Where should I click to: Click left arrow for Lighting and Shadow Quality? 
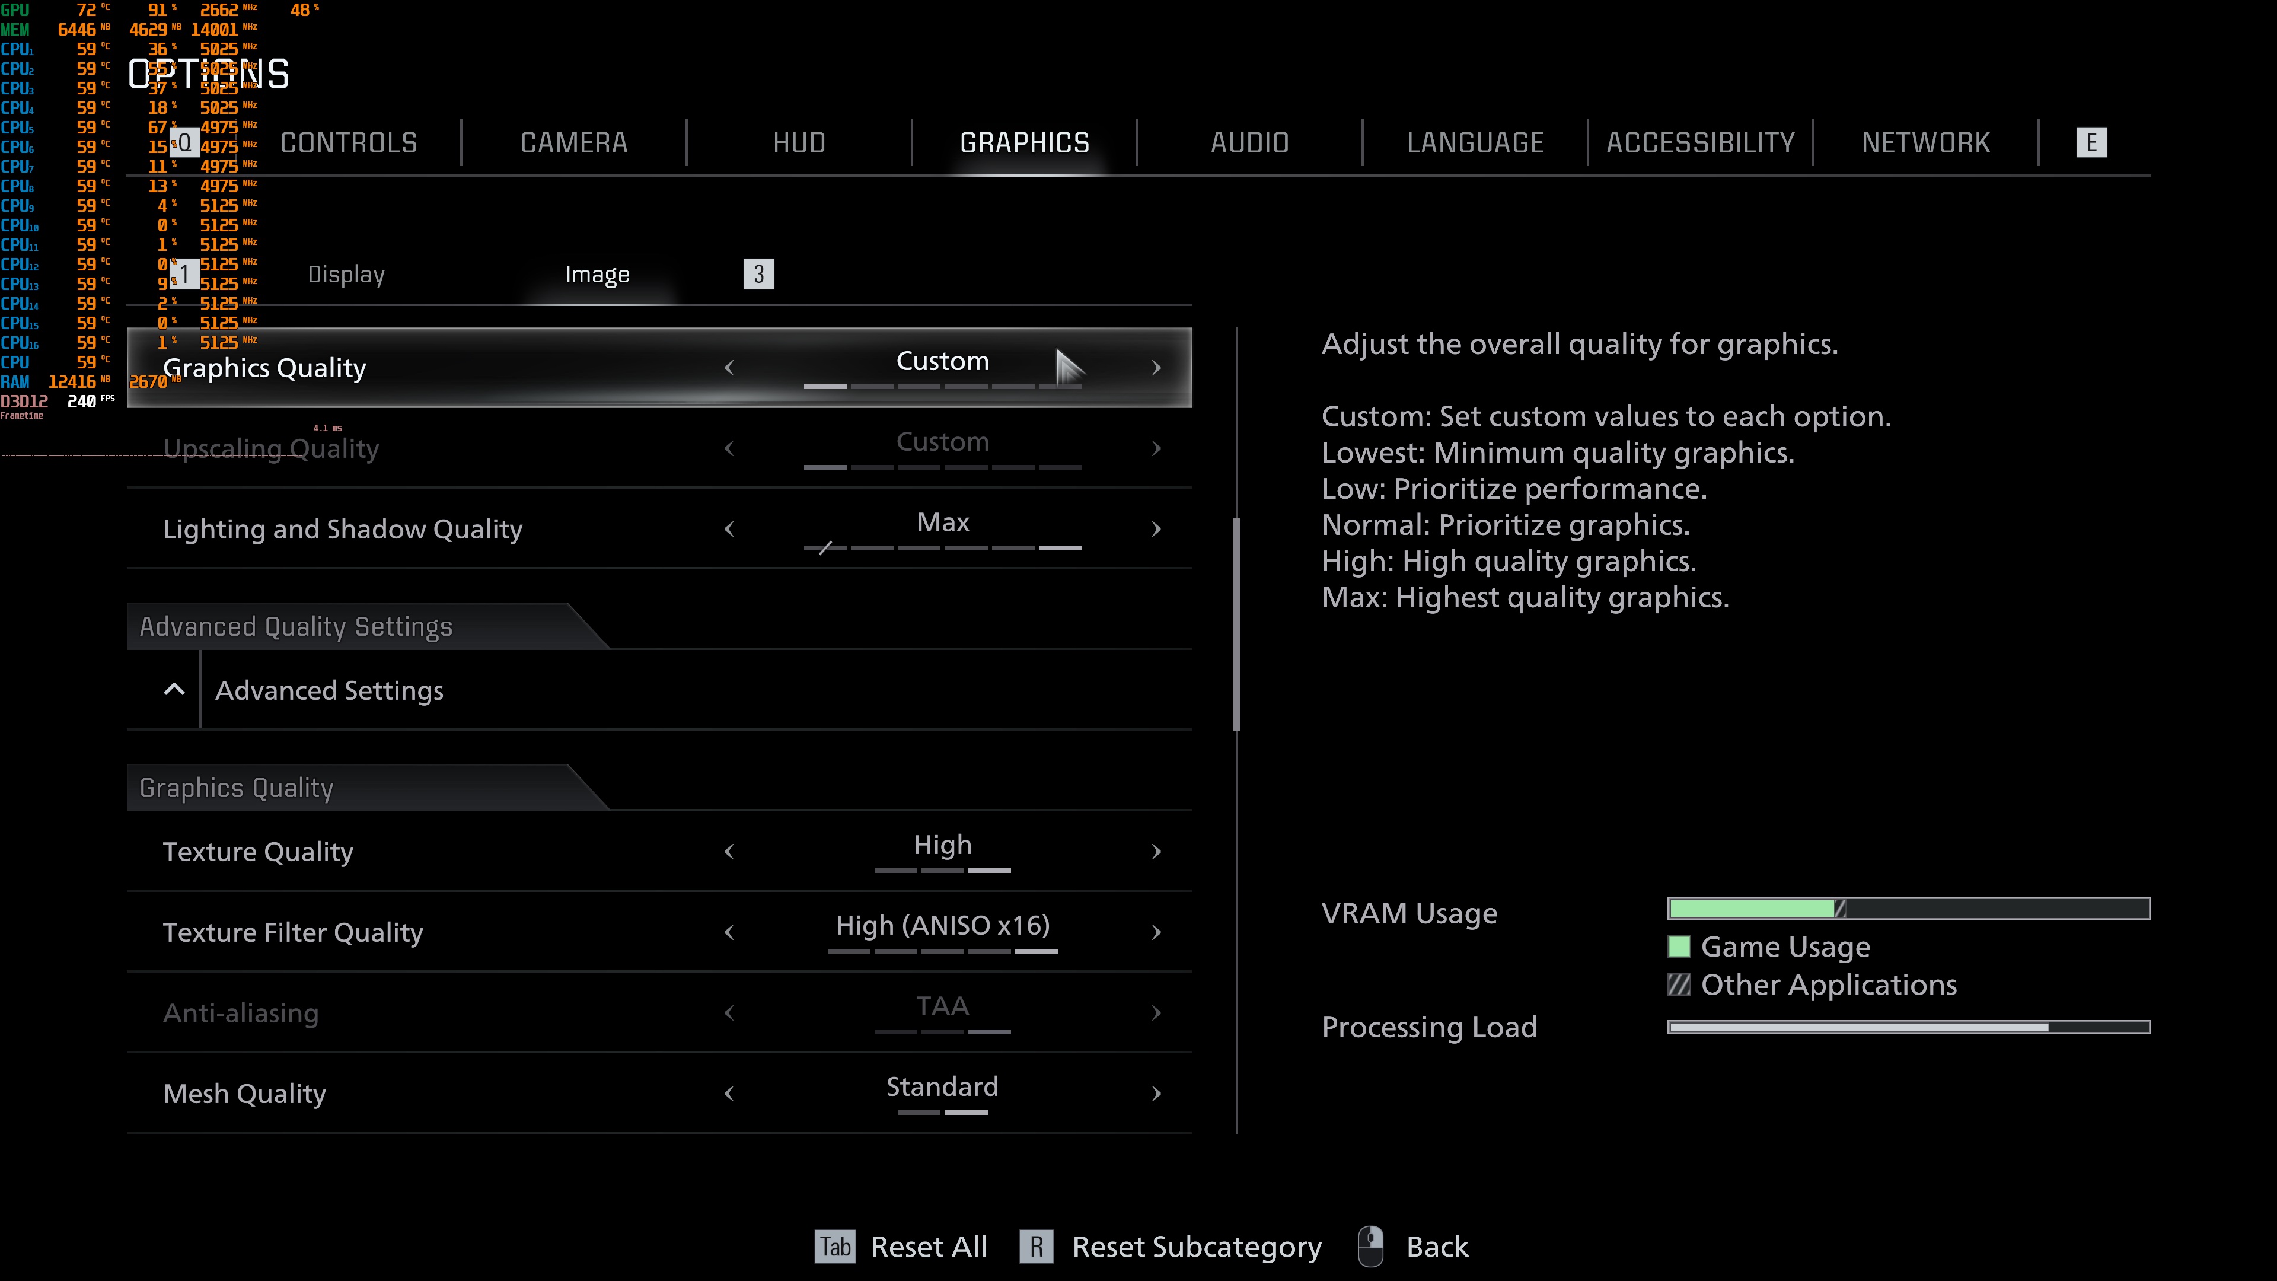(729, 528)
